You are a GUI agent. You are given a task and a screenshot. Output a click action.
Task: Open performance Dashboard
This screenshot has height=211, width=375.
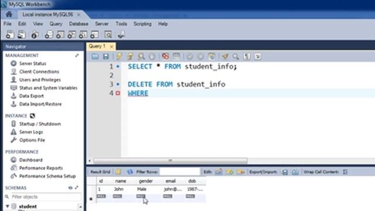[x=30, y=160]
